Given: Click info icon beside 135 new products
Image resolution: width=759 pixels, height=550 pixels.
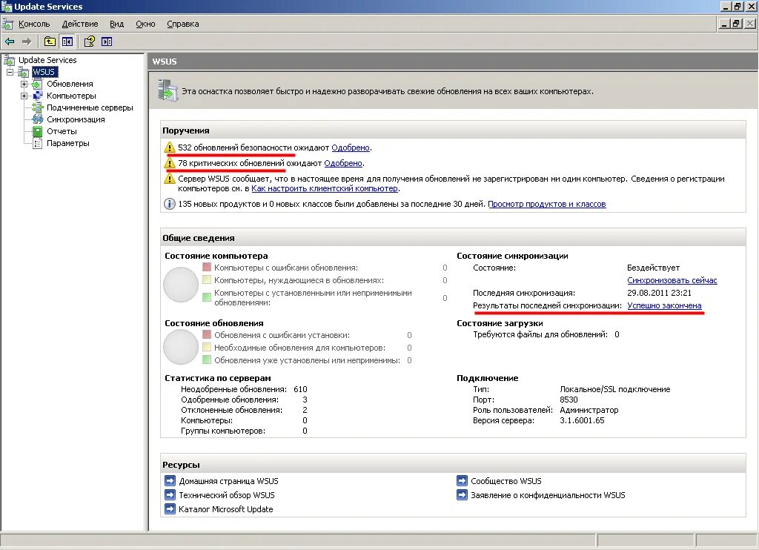Looking at the screenshot, I should tap(170, 204).
